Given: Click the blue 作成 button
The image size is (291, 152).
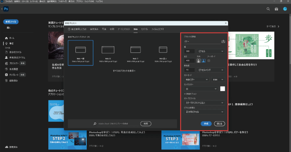Looking at the screenshot, I should 206,124.
